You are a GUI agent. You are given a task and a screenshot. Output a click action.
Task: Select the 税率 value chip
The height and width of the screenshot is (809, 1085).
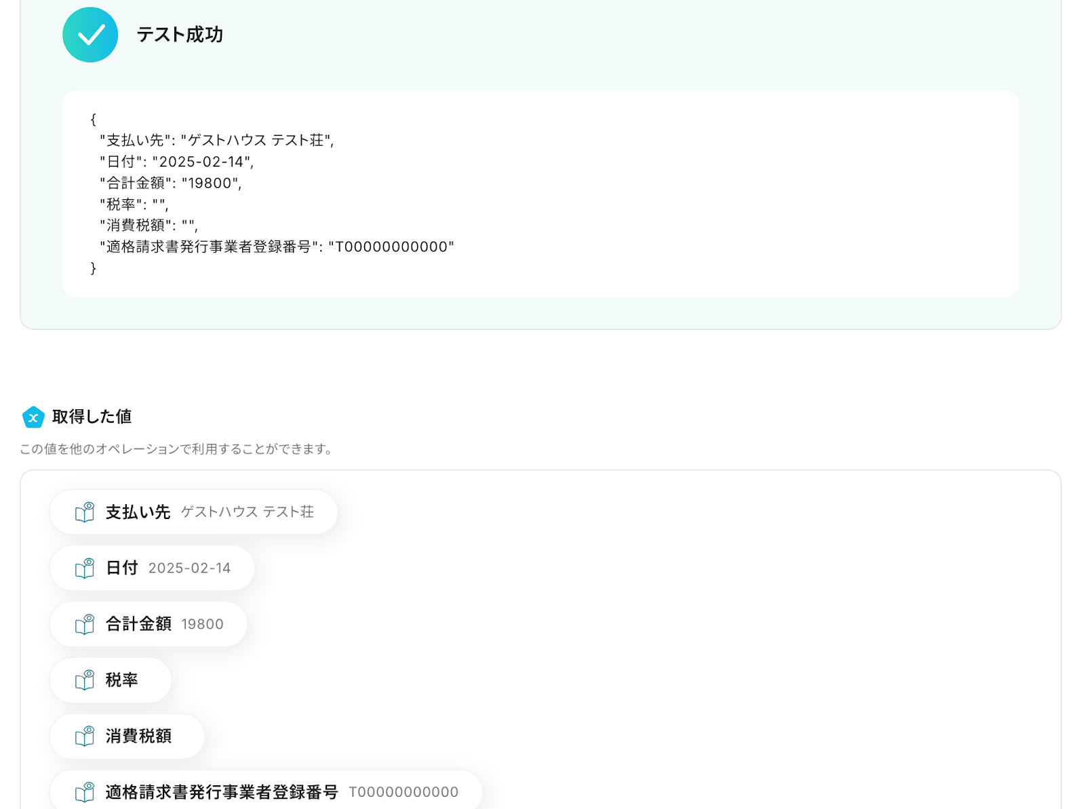(x=111, y=680)
